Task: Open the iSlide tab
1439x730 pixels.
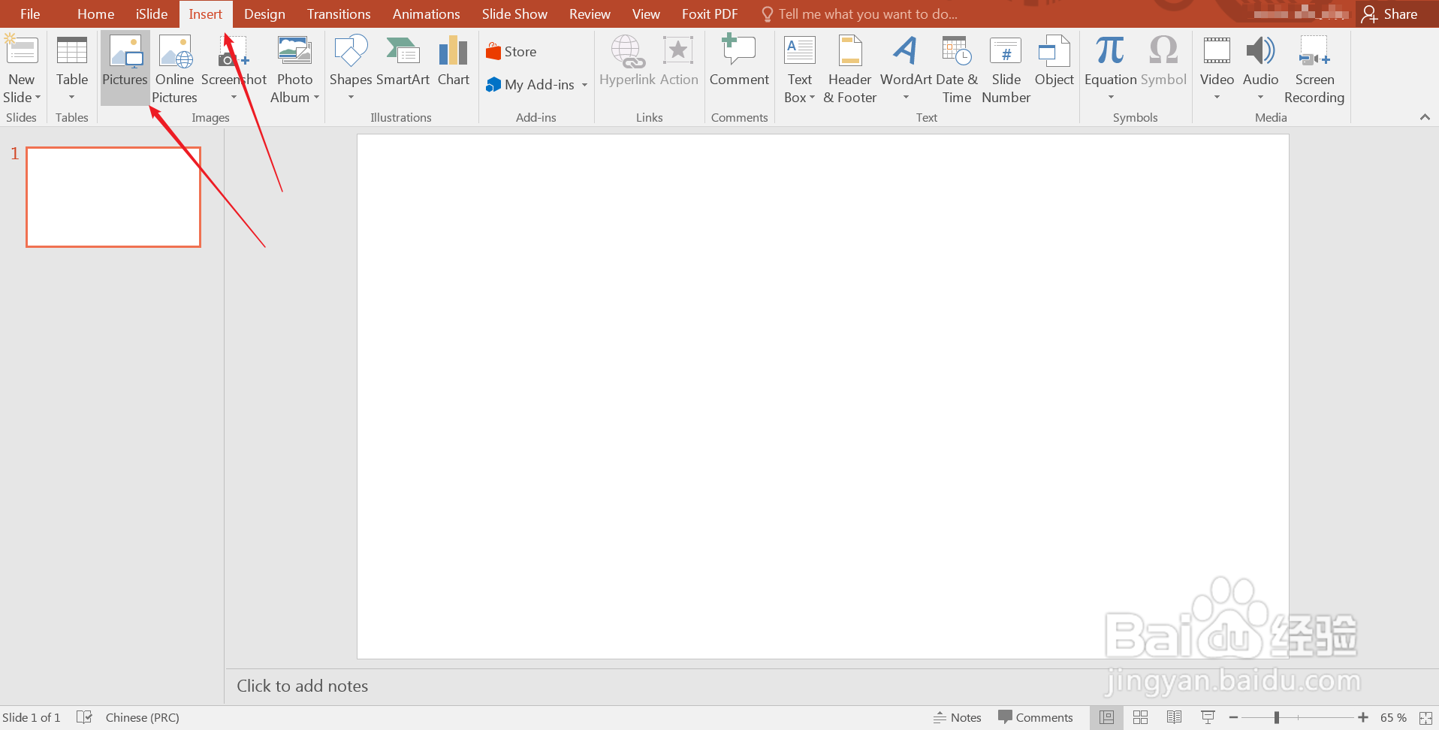Action: [x=152, y=14]
